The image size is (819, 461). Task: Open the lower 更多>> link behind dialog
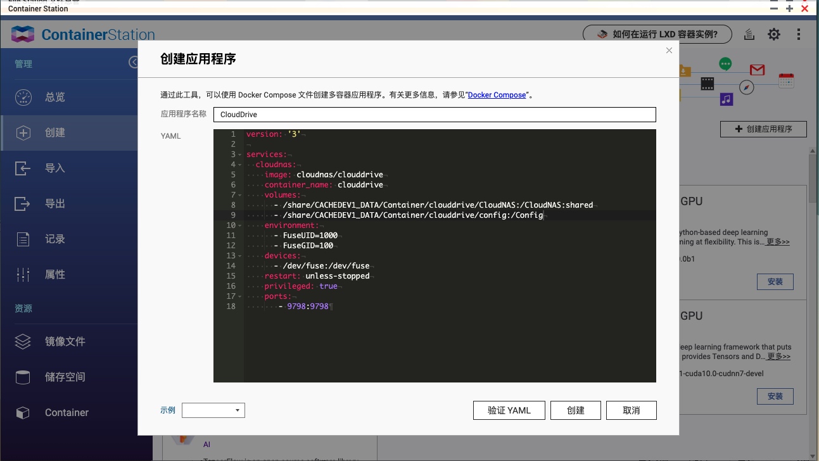tap(778, 357)
